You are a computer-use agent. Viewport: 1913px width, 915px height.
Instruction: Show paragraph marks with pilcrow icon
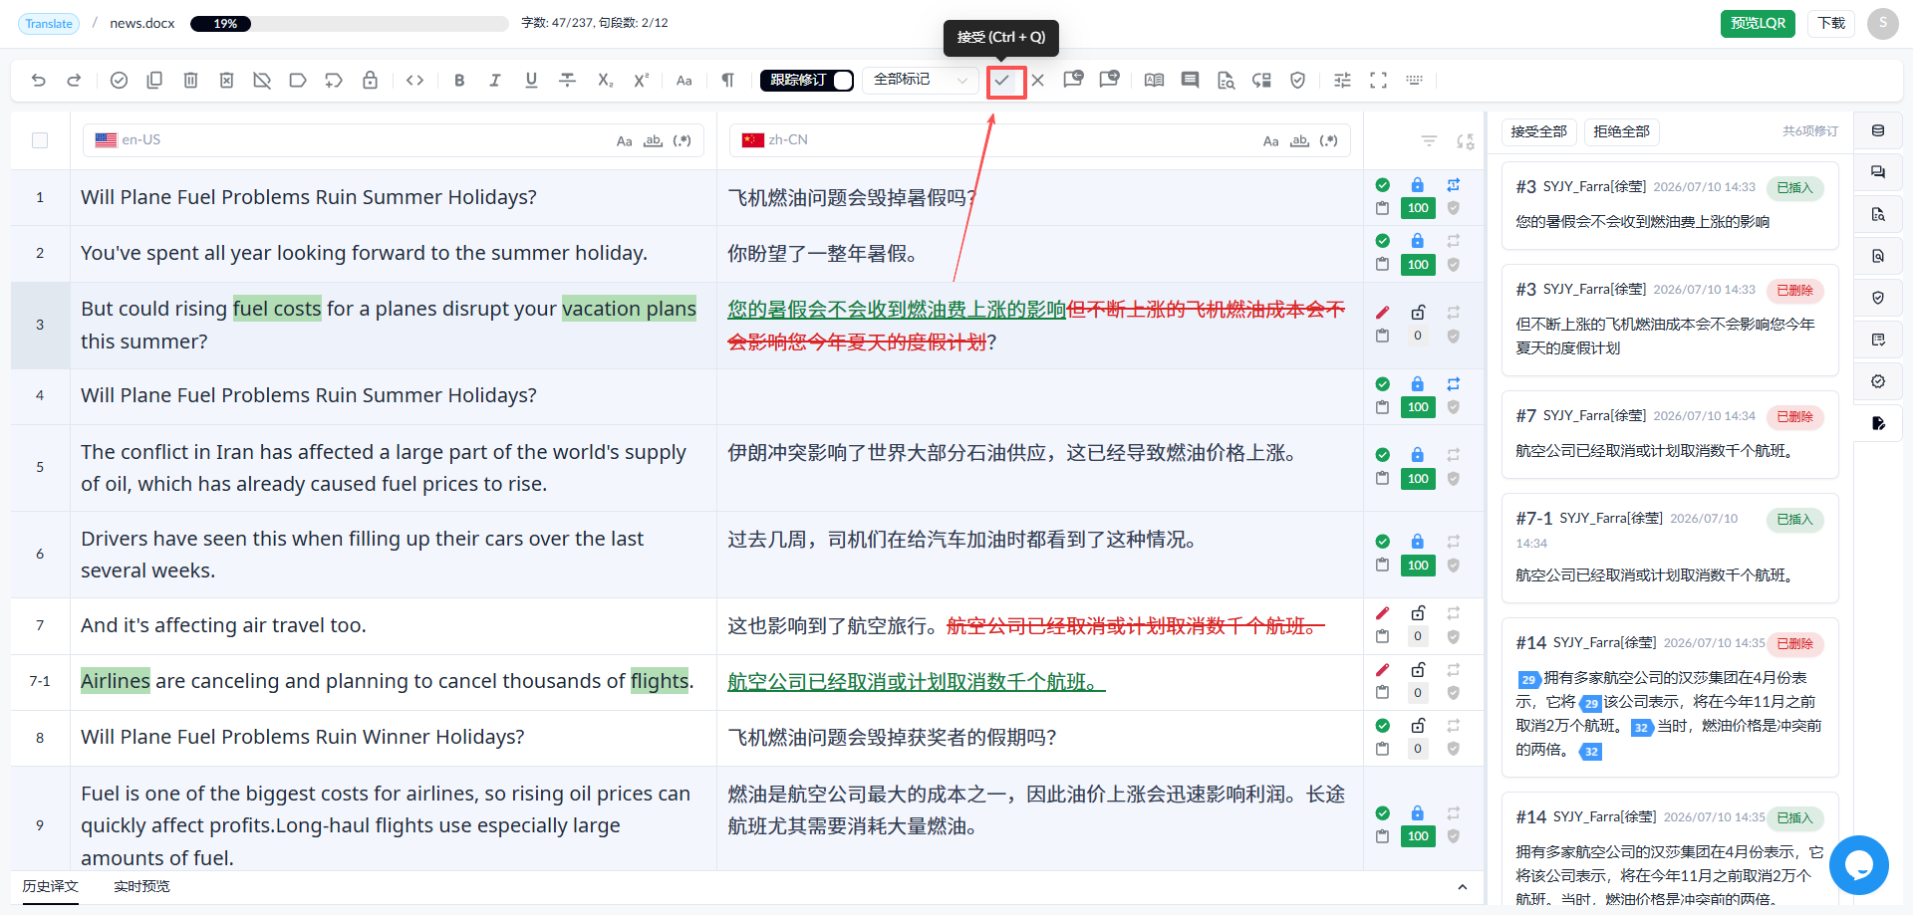tap(728, 81)
